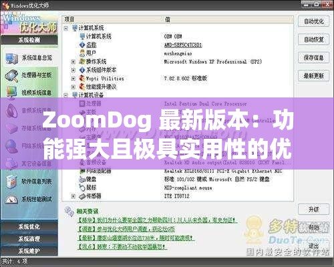This screenshot has width=334, height=267.
Task: Collapse the 计算机设备 tree node
Action: 65,95
